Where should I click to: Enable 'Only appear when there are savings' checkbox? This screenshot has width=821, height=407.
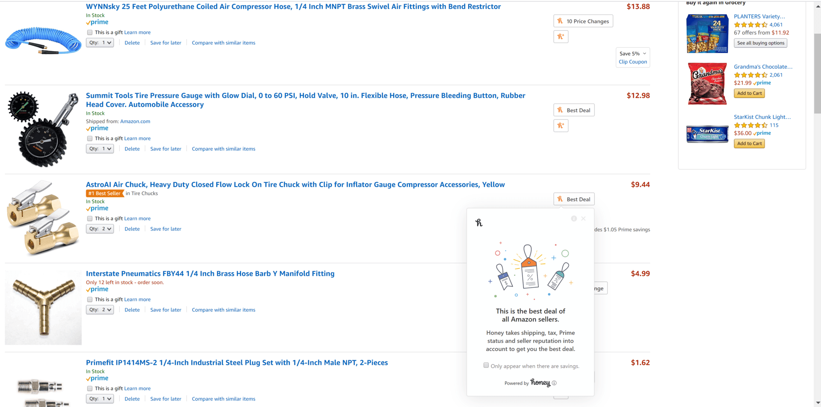[x=486, y=365]
